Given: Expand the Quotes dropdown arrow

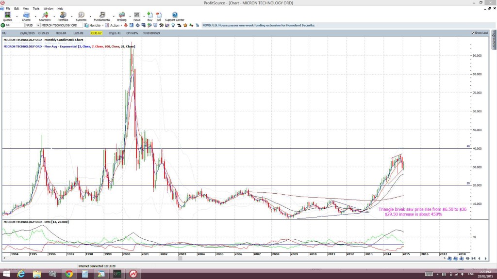Looking at the screenshot, I should pos(17,16).
